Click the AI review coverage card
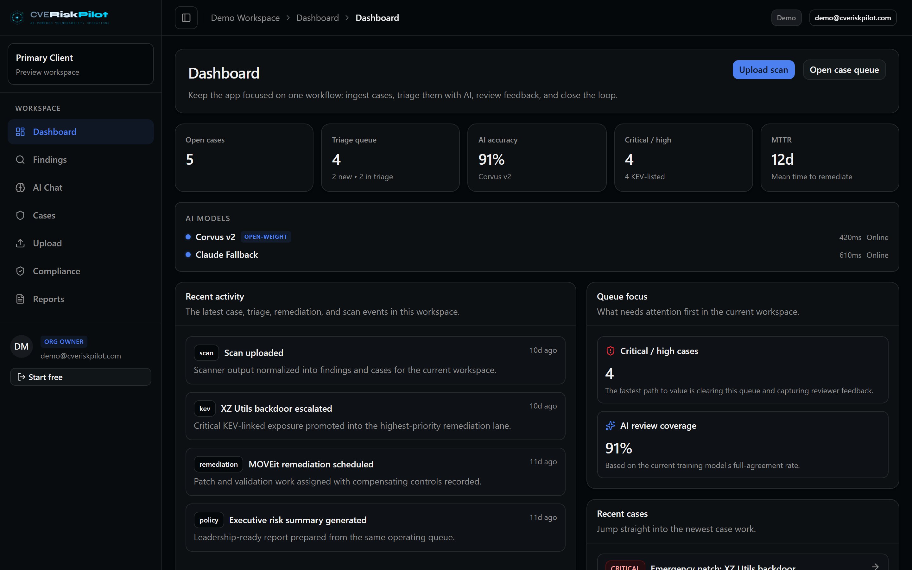This screenshot has width=912, height=570. [x=742, y=445]
